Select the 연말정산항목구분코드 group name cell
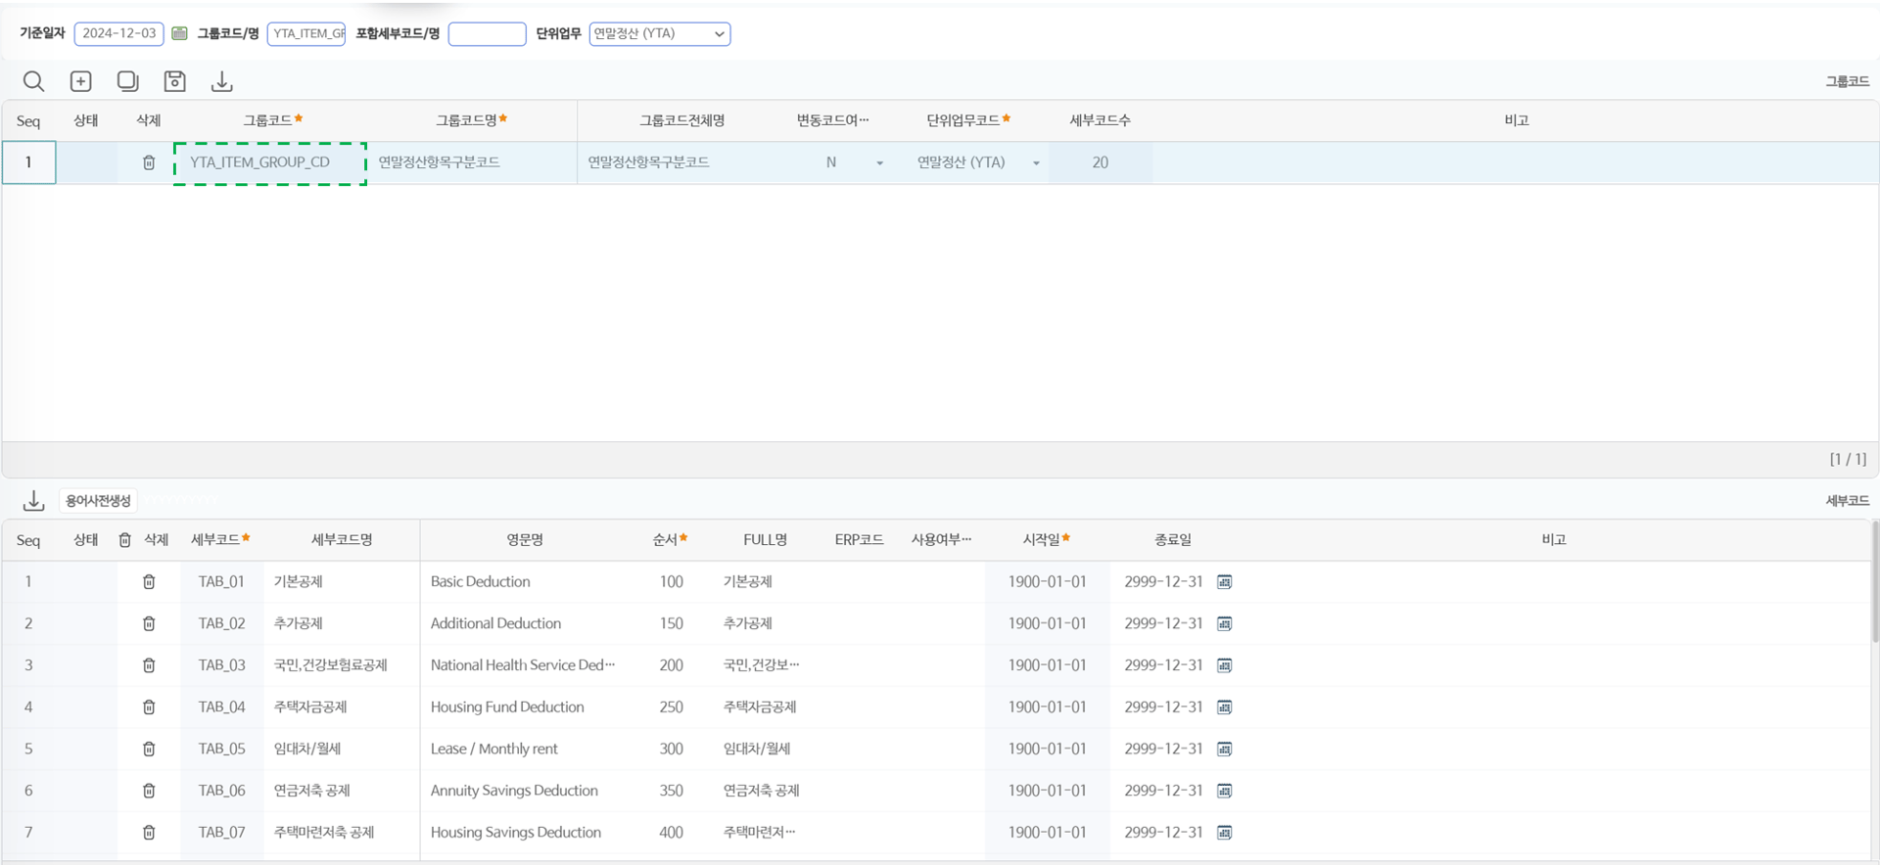This screenshot has width=1880, height=865. point(472,162)
